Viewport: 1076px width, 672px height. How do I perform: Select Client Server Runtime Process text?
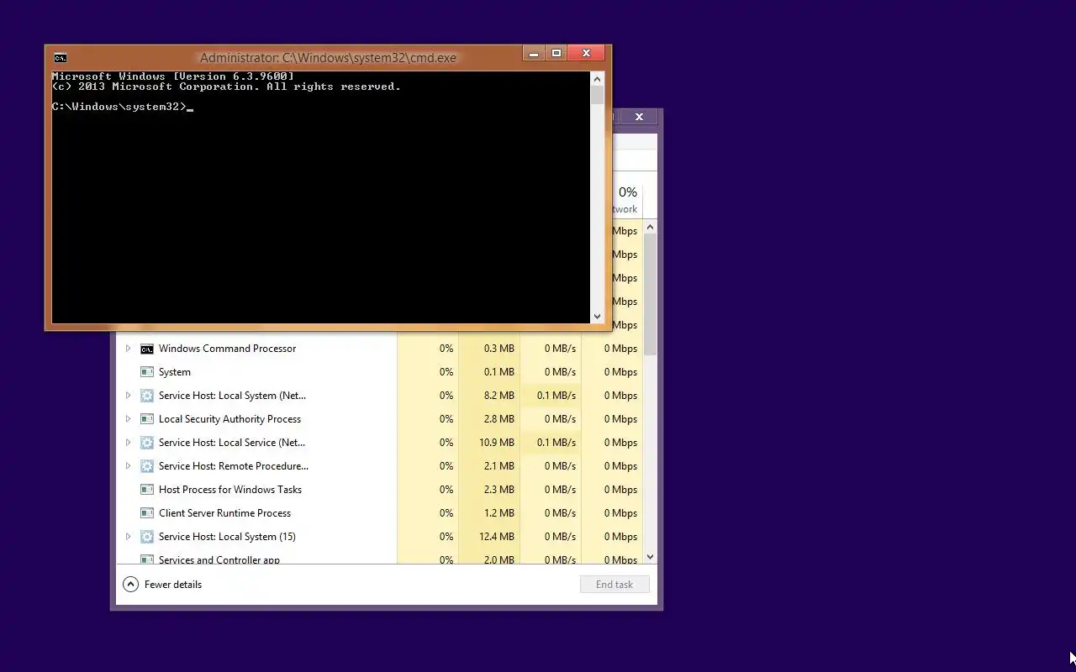224,513
